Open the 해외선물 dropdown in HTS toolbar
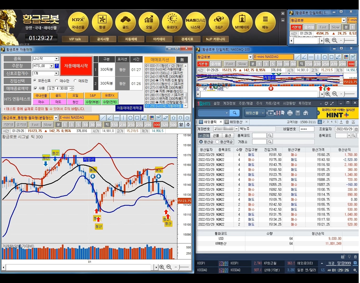This screenshot has width=360, height=283. [255, 113]
